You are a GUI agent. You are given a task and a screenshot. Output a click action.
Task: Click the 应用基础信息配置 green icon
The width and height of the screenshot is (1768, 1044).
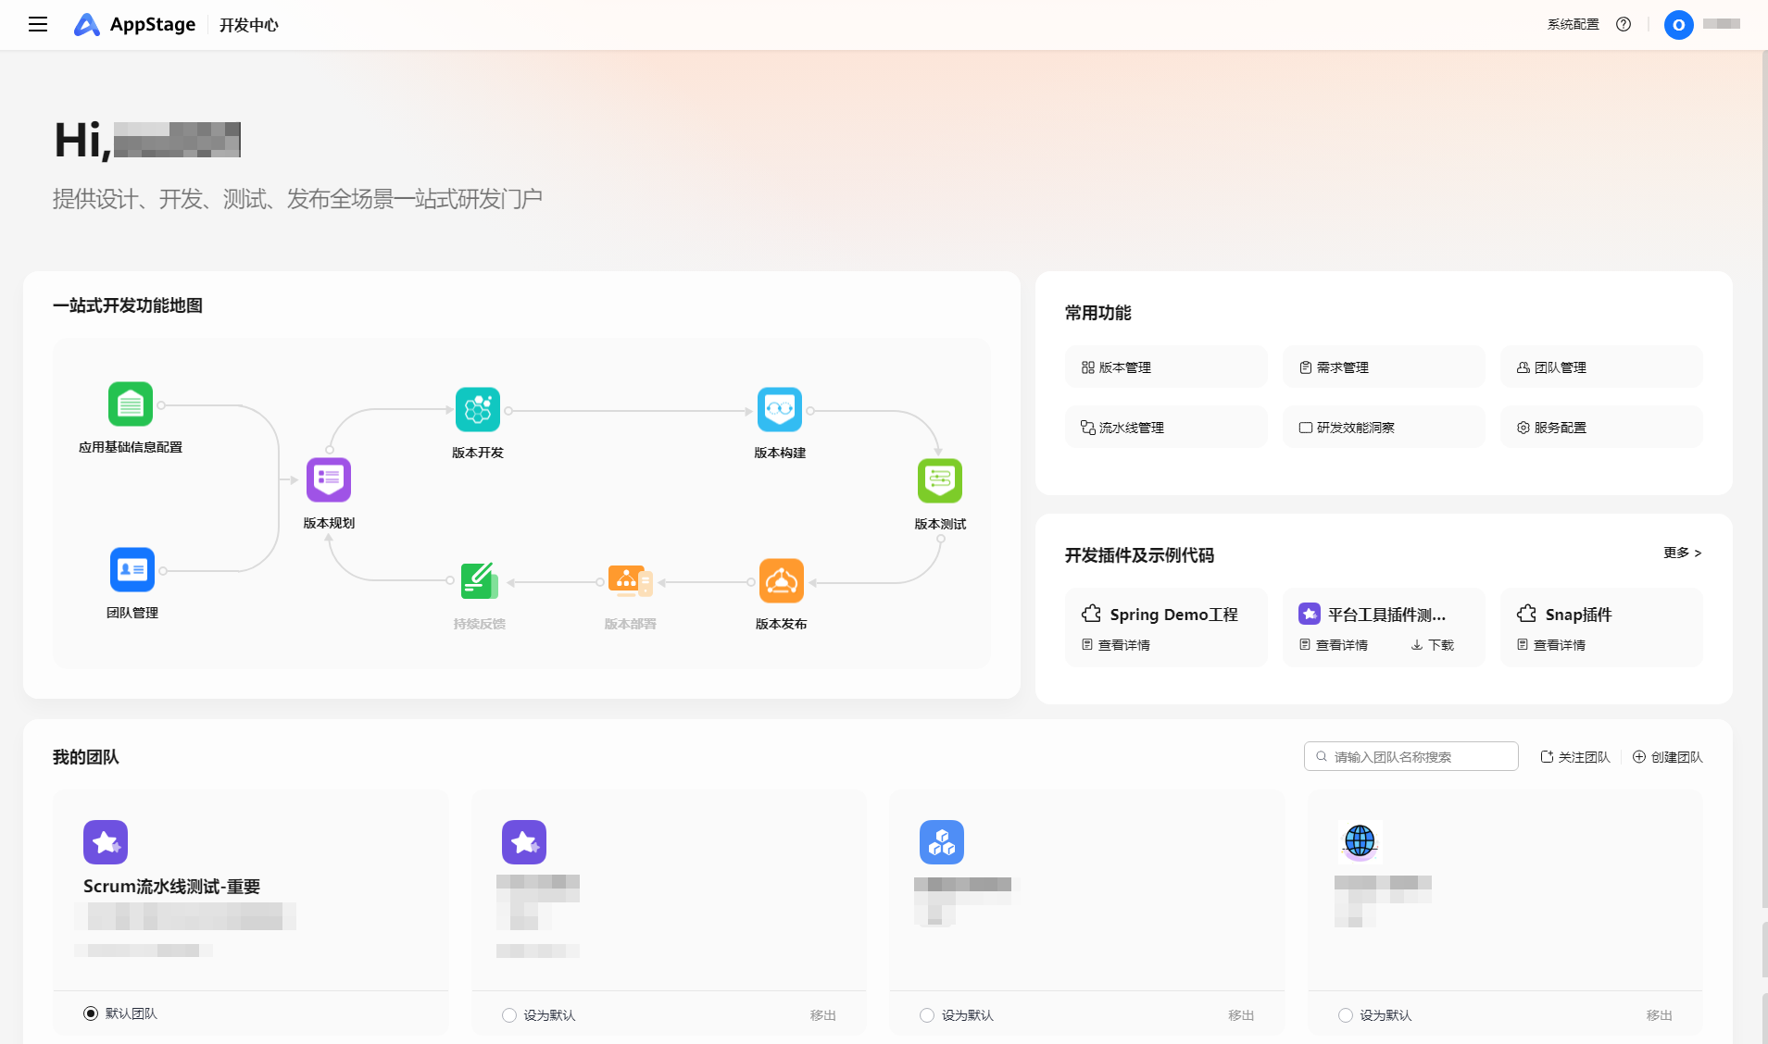pyautogui.click(x=131, y=404)
